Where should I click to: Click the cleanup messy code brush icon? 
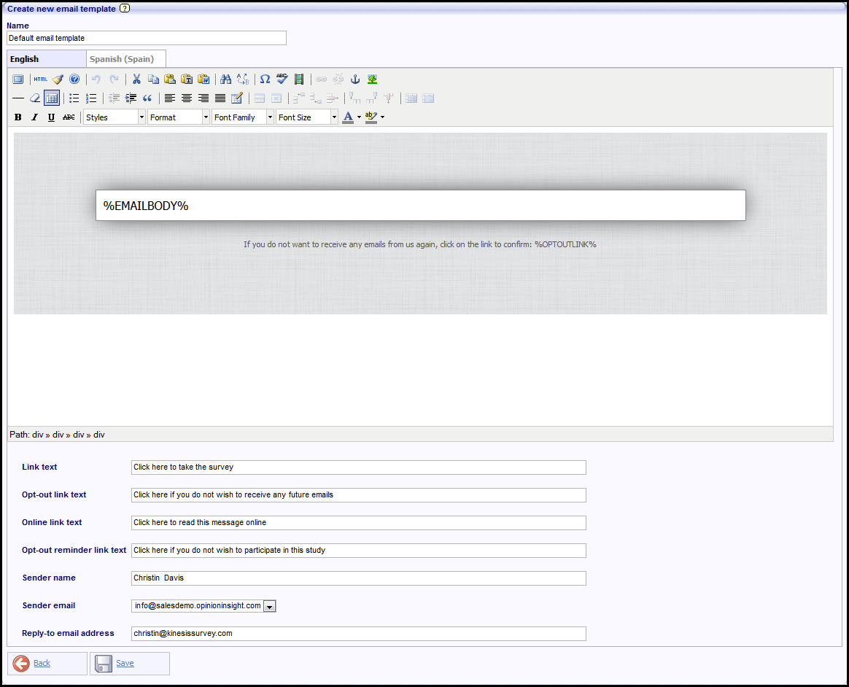tap(58, 79)
